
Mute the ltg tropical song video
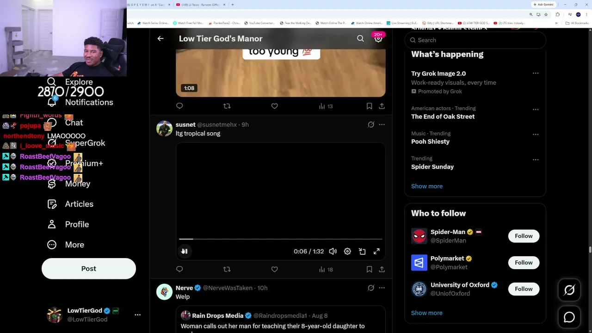[x=333, y=251]
